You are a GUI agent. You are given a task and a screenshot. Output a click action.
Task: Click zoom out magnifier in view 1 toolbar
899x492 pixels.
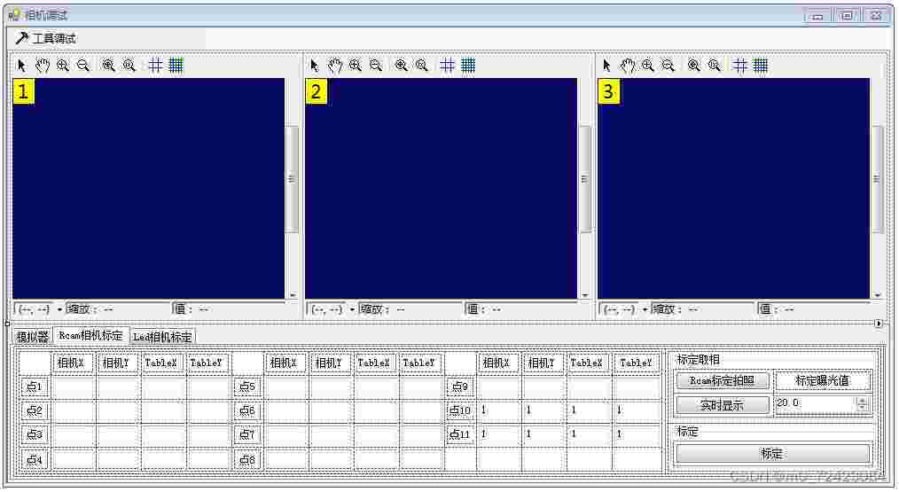pyautogui.click(x=83, y=66)
